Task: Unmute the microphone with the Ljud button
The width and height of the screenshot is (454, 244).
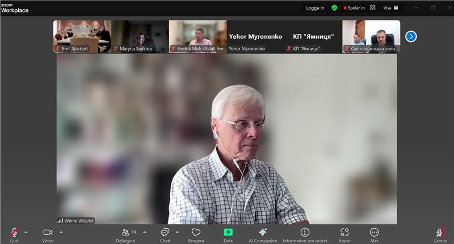Action: point(14,233)
